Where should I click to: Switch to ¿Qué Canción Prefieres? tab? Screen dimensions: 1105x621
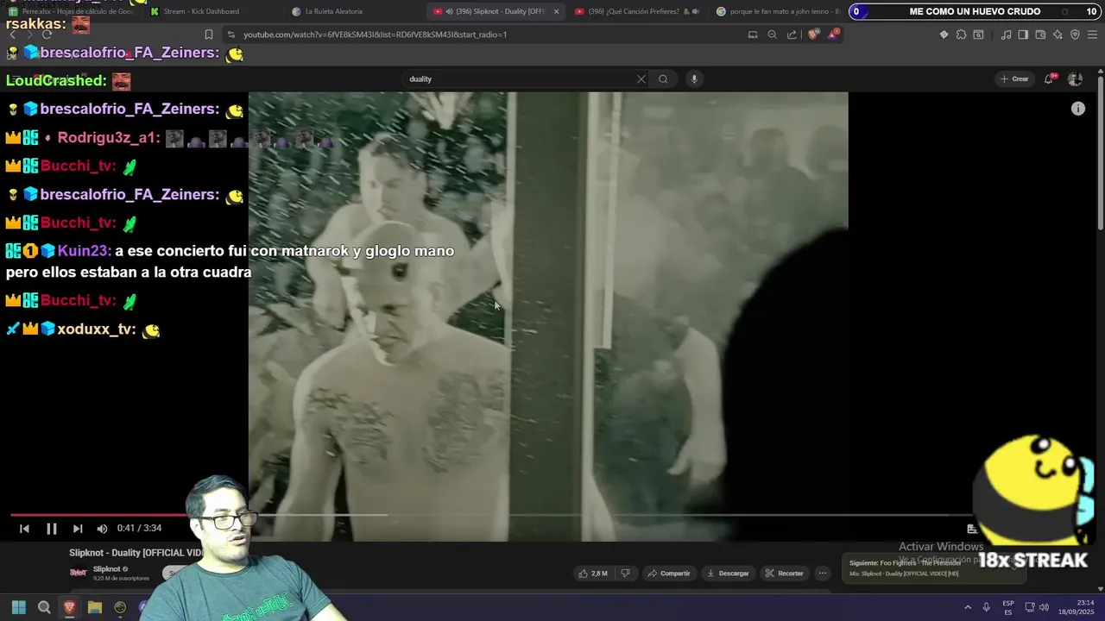click(x=639, y=12)
